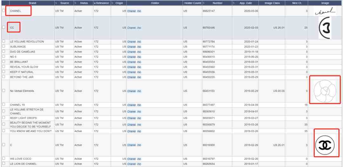The height and width of the screenshot is (167, 343).
Task: Open Chanel, Inc. link in CHANEL 19 row
Action: tap(134, 105)
